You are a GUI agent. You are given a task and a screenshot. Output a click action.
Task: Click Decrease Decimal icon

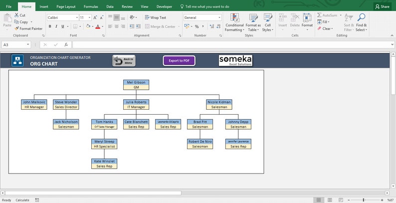pos(218,26)
